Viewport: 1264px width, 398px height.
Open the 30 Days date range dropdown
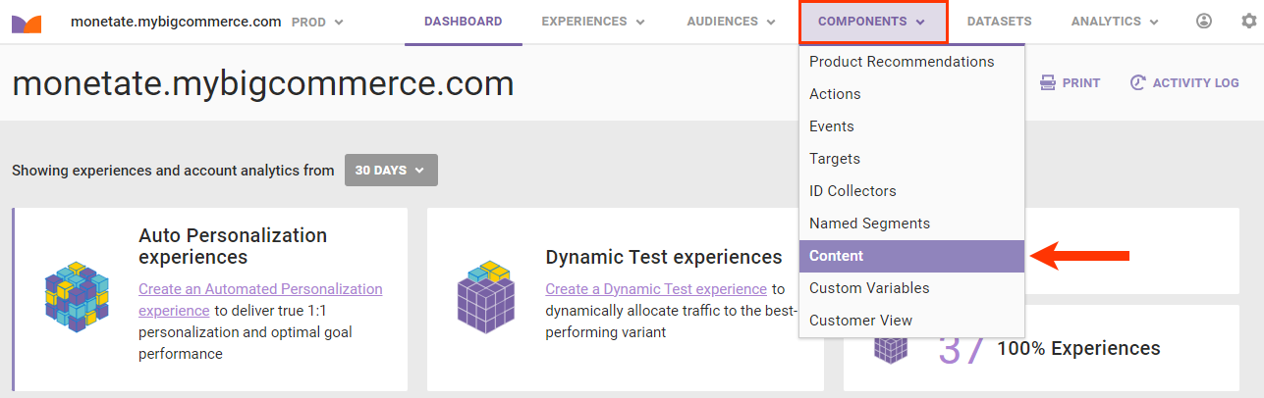click(391, 170)
